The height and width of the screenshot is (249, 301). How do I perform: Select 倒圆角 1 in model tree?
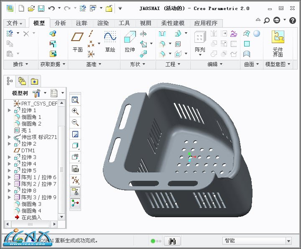[x=28, y=117]
